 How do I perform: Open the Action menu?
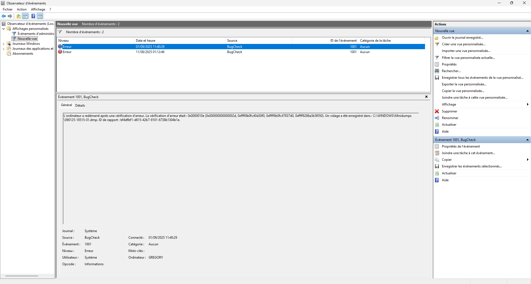(22, 9)
